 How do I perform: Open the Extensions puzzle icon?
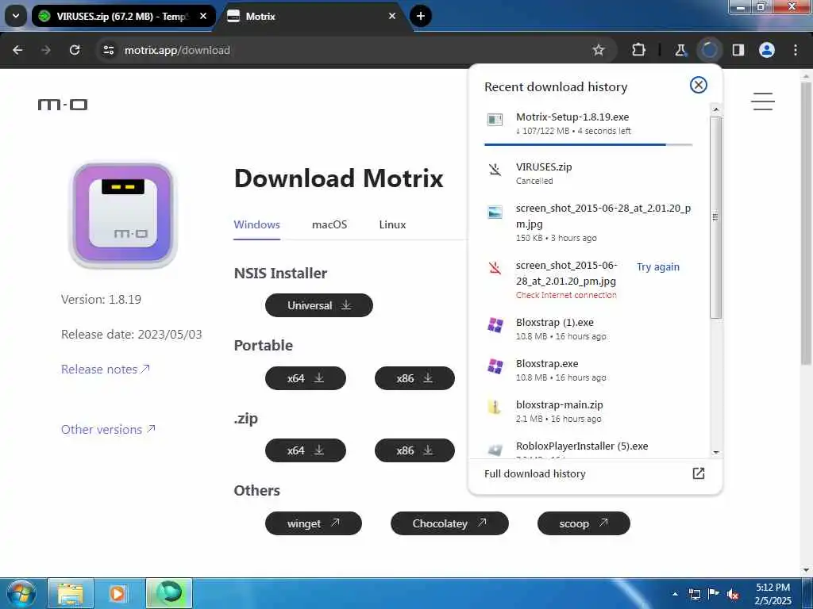coord(639,50)
